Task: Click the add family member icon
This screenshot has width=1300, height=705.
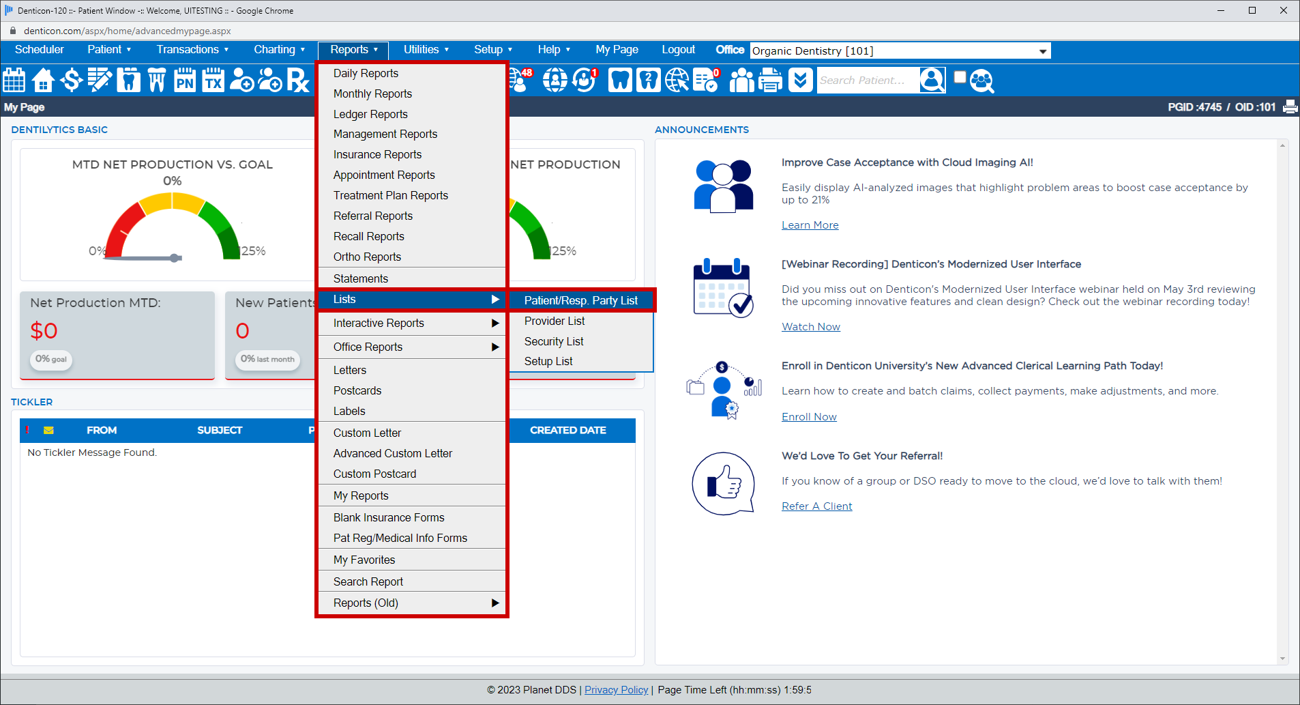Action: [x=270, y=80]
